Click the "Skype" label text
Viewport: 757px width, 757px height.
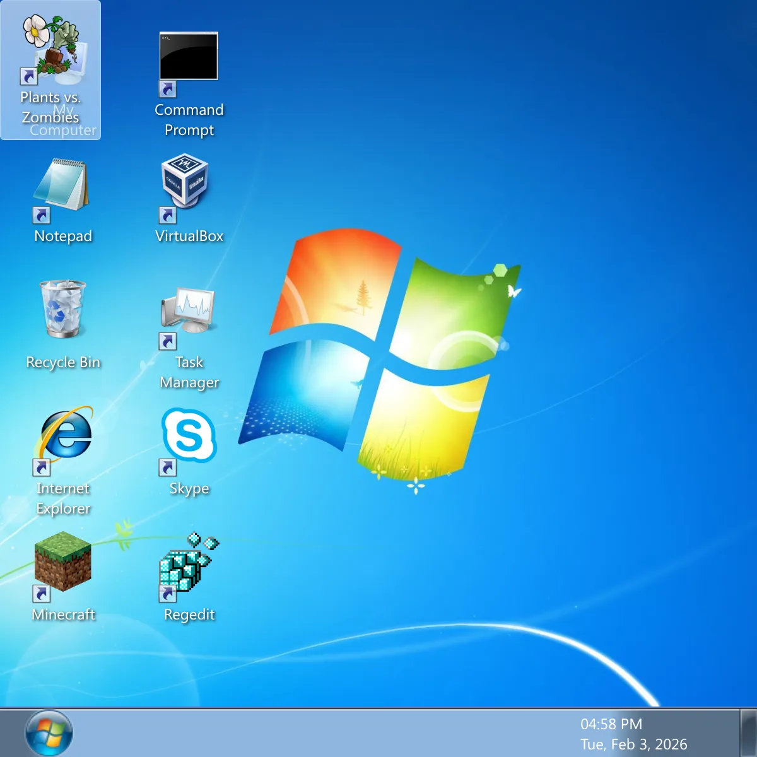click(x=189, y=489)
